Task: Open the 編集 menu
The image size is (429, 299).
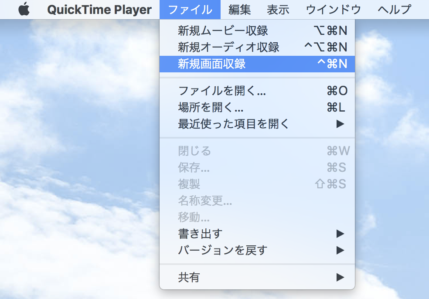Action: 239,10
